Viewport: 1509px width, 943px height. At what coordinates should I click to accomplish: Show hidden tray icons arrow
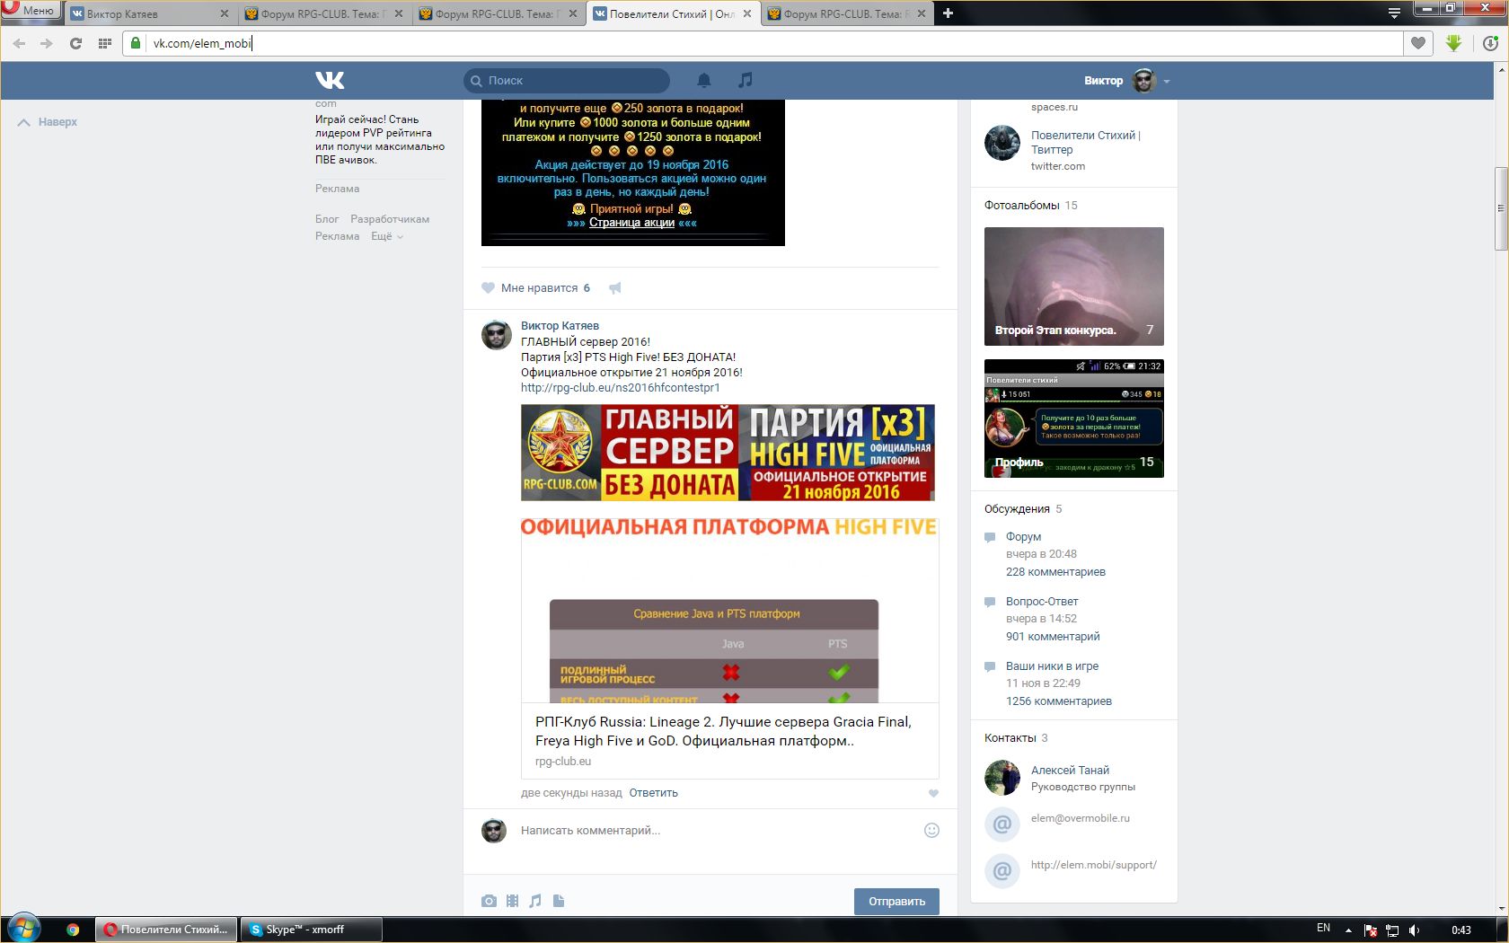point(1348,930)
